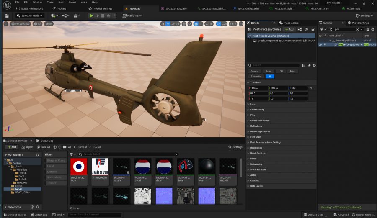Click the Save current level icon
The image size is (377, 218).
tap(7, 15)
